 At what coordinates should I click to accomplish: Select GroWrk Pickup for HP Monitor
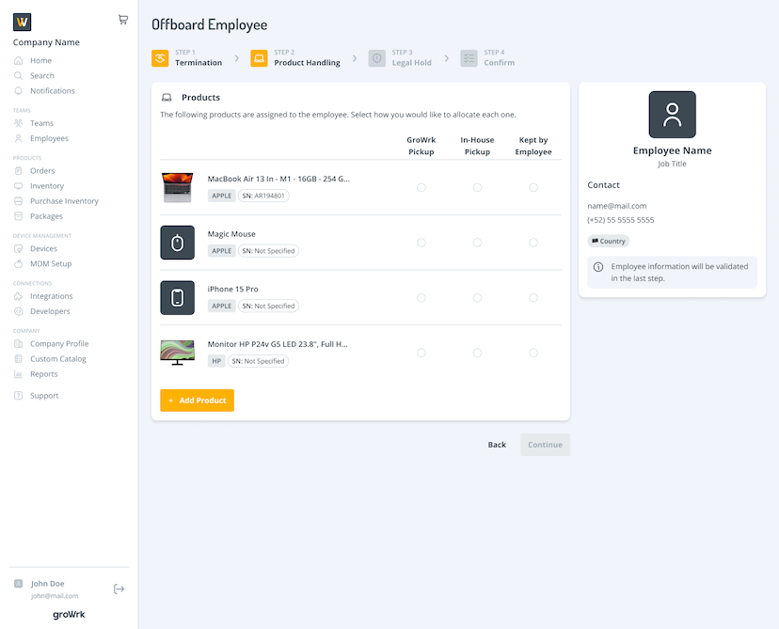pyautogui.click(x=421, y=354)
